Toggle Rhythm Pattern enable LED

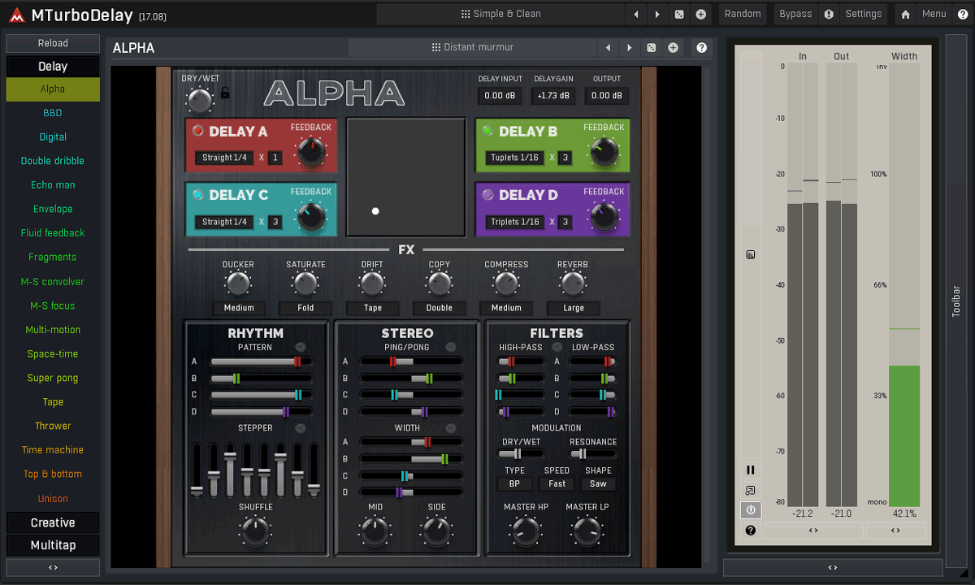tap(300, 347)
